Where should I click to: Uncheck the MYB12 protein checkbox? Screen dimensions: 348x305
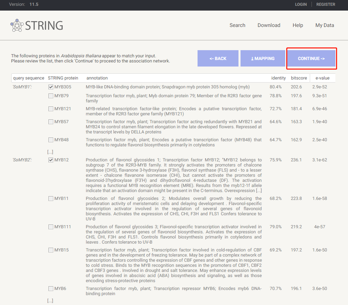coord(51,160)
